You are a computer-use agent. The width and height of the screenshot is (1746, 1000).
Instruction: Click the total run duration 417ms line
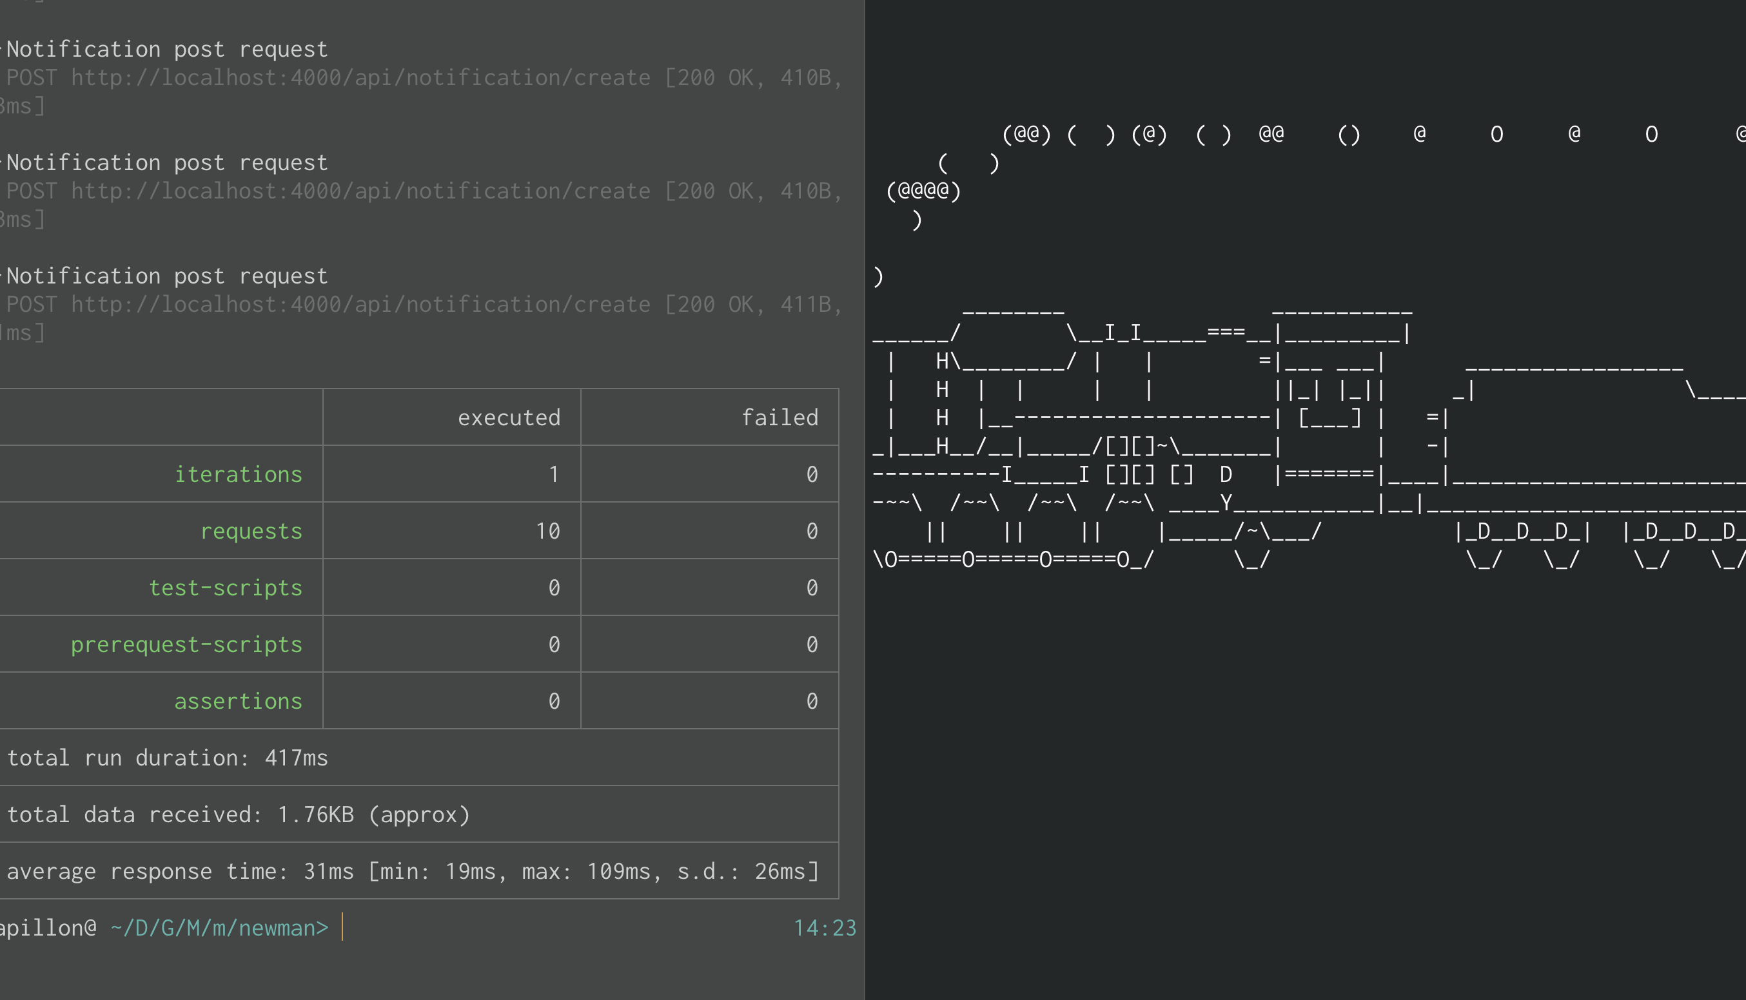pyautogui.click(x=168, y=758)
